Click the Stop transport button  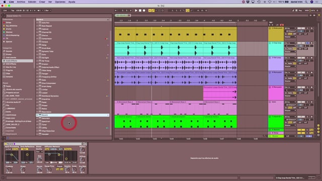coord(140,11)
